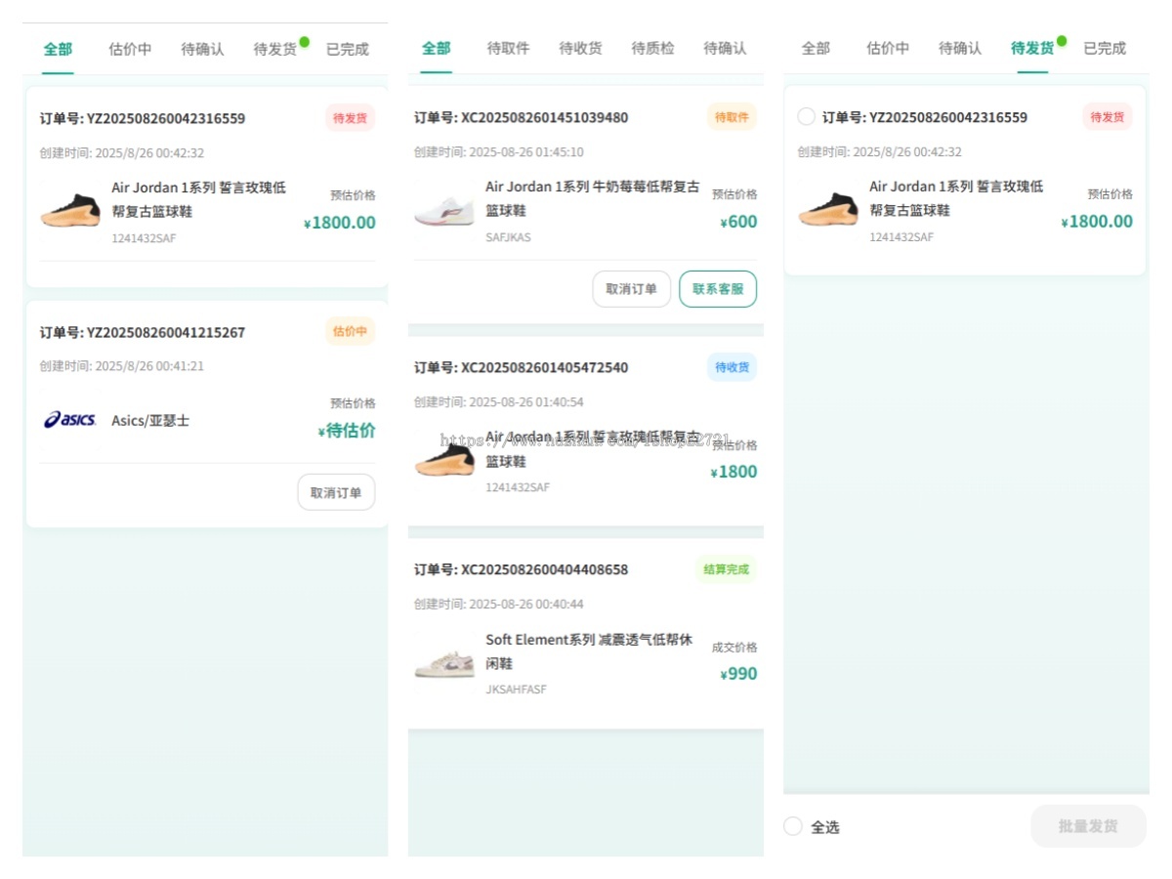Click the 批量发货 button
Image resolution: width=1172 pixels, height=879 pixels.
1088,826
